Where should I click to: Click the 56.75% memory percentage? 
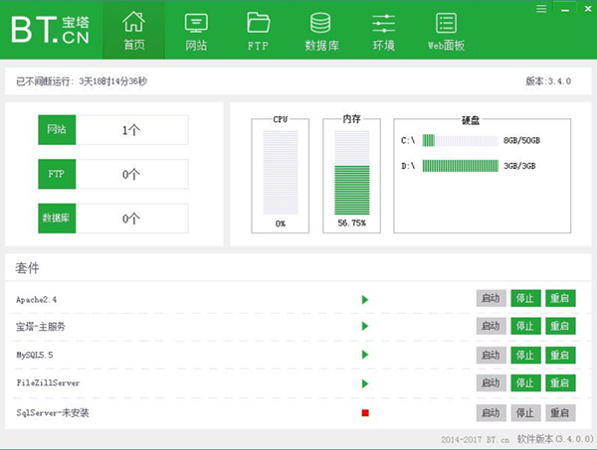click(352, 224)
